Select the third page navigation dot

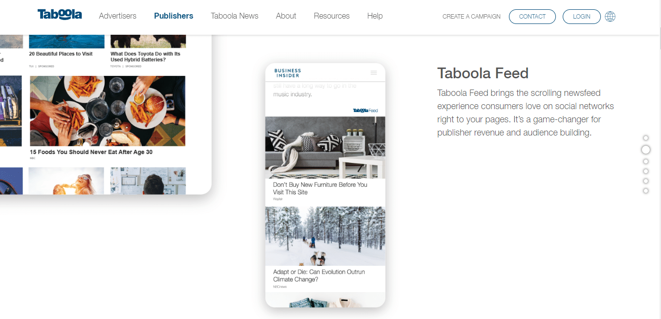[646, 161]
